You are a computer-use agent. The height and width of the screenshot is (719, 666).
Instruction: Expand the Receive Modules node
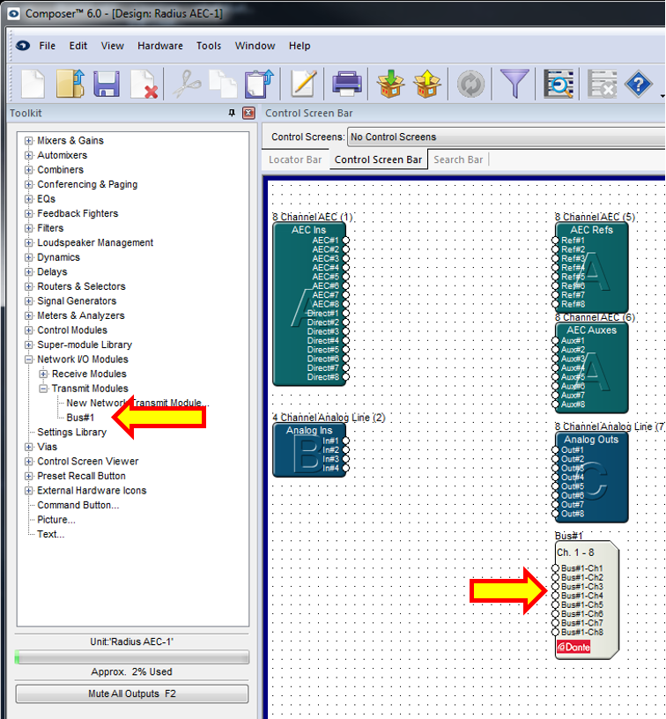tap(43, 374)
